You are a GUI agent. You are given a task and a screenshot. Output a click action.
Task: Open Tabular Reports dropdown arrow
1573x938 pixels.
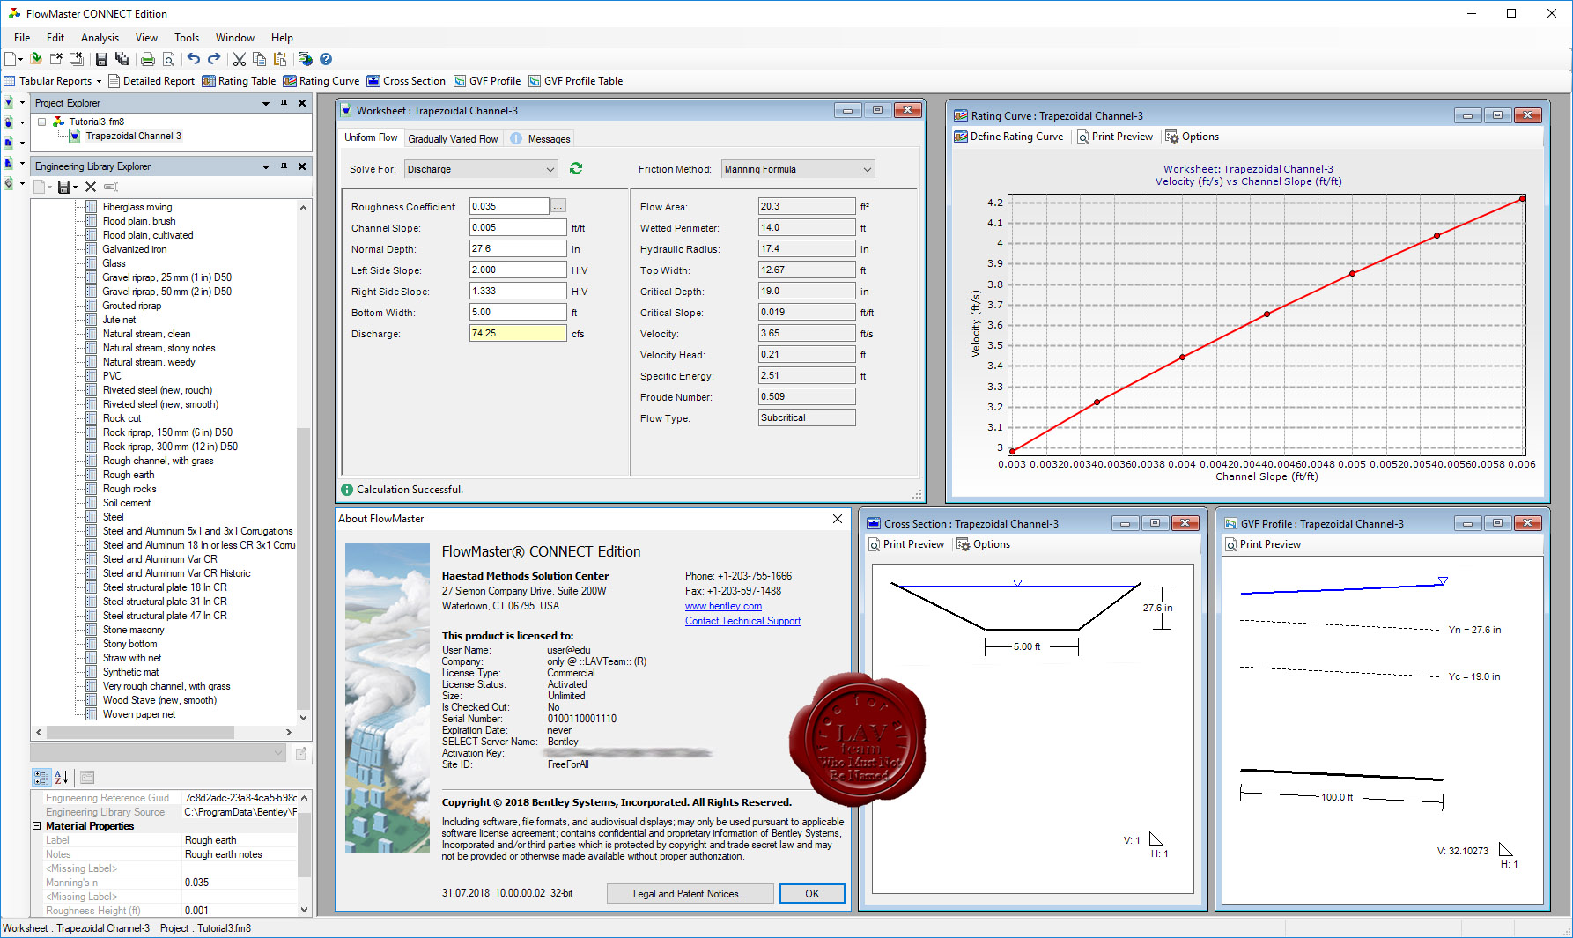point(99,81)
